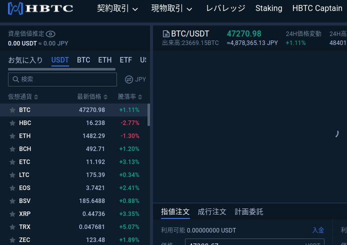Viewport: 347px width, 245px height.
Task: Click the search magnifier icon
Action: 15,79
